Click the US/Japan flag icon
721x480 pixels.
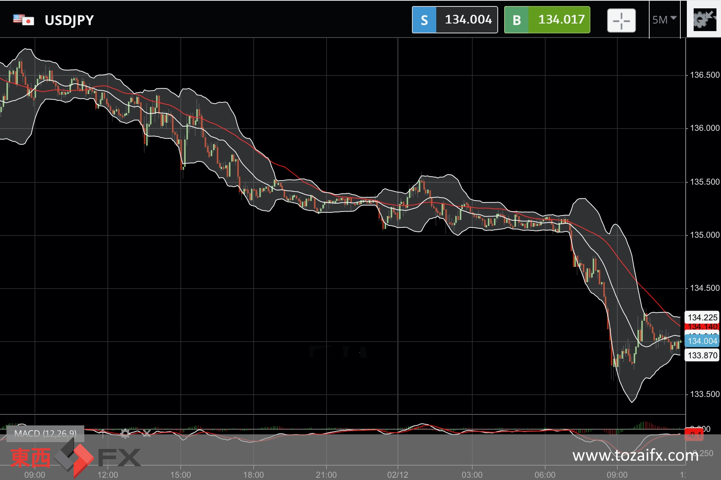tap(24, 20)
